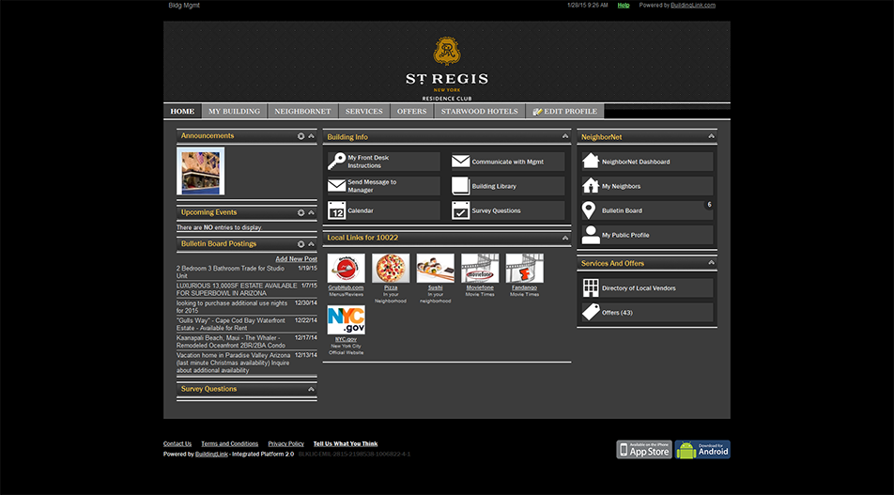The height and width of the screenshot is (495, 894).
Task: Open the NEIGHBORNET tab
Action: (x=302, y=111)
